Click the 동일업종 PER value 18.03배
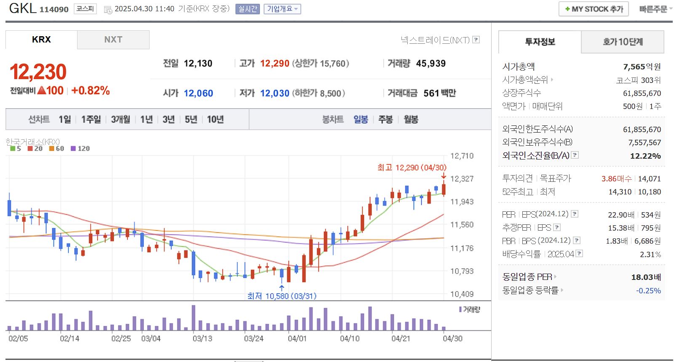 (x=646, y=277)
